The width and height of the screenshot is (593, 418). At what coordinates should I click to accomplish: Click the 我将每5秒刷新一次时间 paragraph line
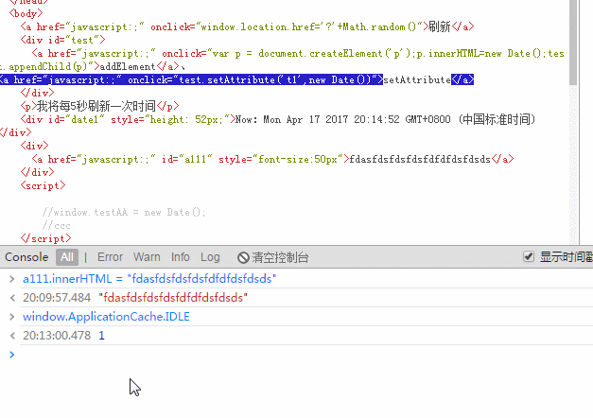point(99,106)
